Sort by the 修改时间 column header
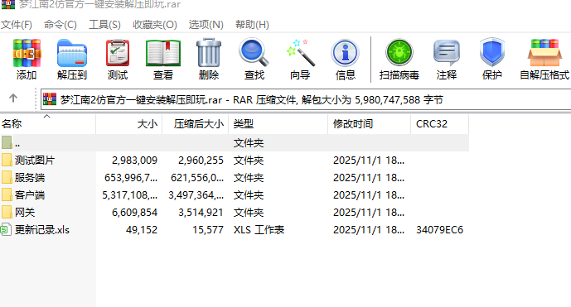Screen dimensions: 571x307 [370, 124]
